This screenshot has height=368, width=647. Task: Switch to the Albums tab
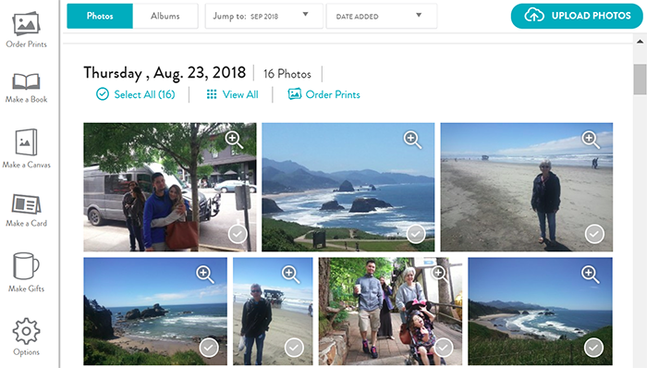click(165, 16)
